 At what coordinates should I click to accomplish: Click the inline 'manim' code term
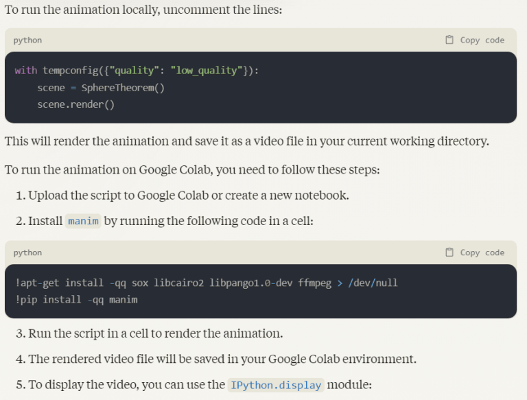[x=83, y=222]
